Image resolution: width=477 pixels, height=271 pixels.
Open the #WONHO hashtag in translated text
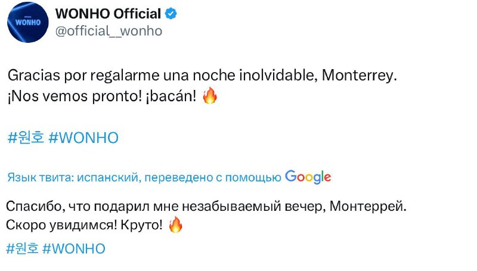pyautogui.click(x=74, y=249)
